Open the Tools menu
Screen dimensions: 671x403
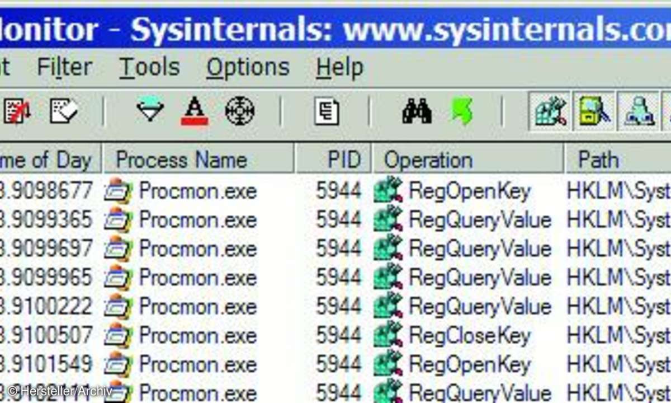(149, 68)
